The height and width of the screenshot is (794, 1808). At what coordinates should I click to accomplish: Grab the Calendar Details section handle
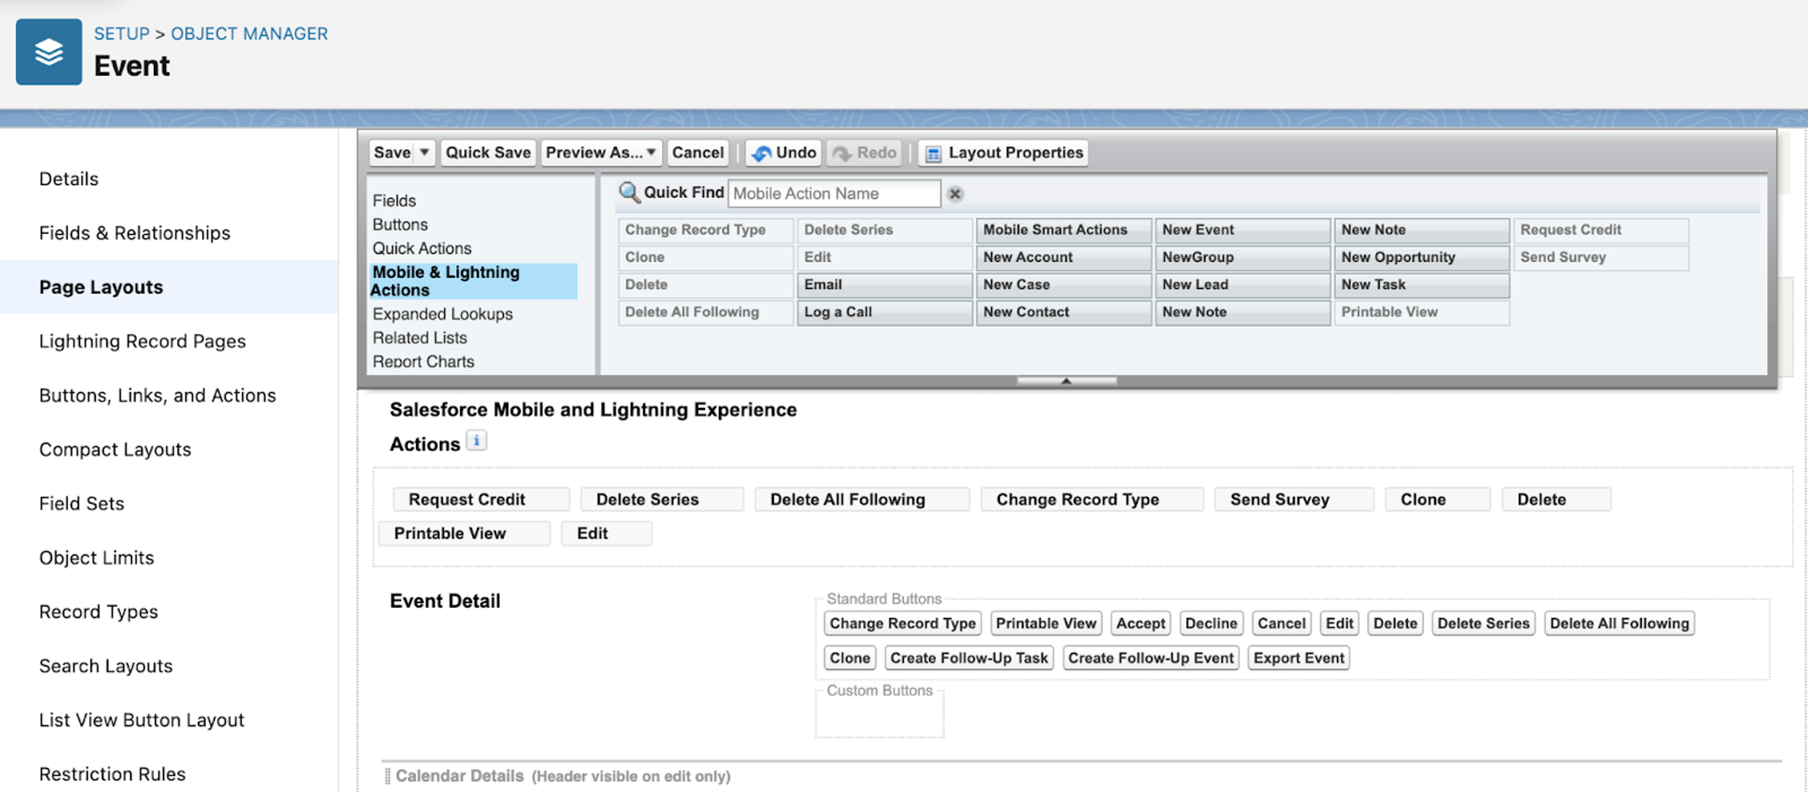(x=387, y=776)
